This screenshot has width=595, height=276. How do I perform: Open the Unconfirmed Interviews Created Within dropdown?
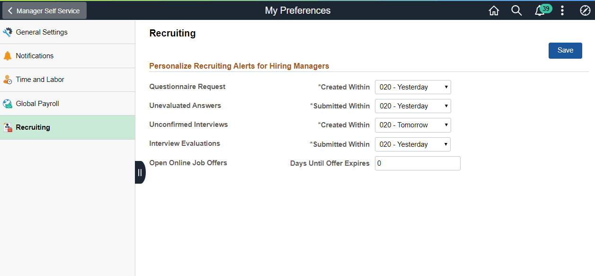(412, 125)
